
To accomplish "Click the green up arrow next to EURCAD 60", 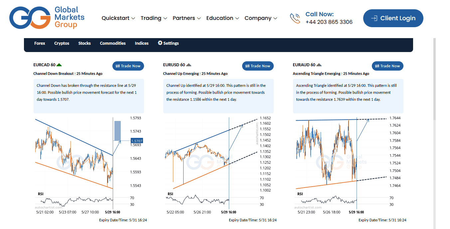I will click(59, 65).
